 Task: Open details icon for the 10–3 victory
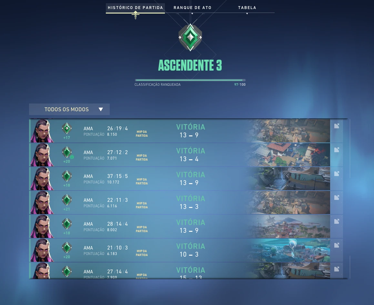(337, 245)
